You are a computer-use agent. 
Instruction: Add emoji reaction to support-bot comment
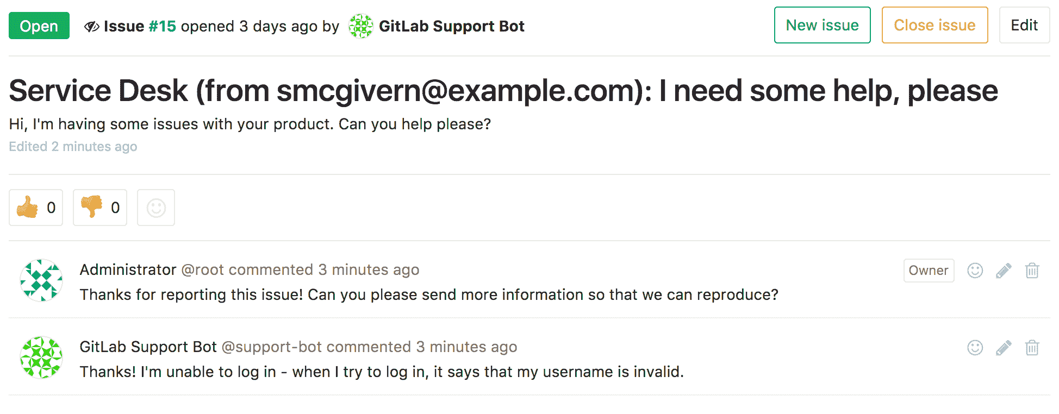coord(975,347)
